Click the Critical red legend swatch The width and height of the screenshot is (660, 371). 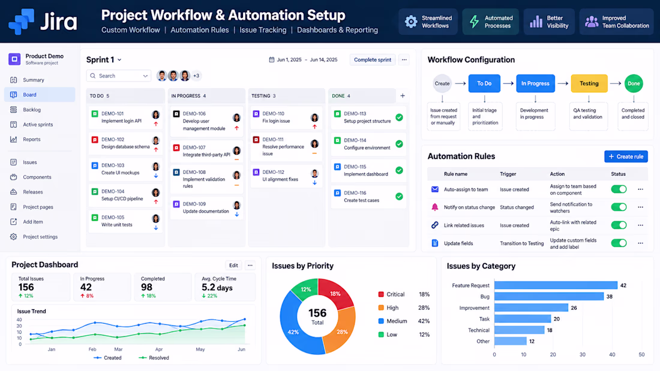(x=381, y=294)
